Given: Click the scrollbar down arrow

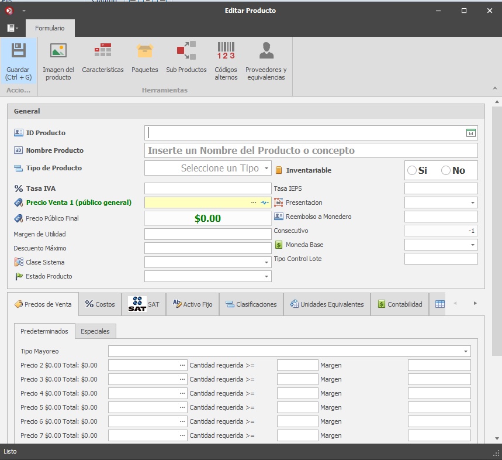Looking at the screenshot, I should tap(497, 438).
